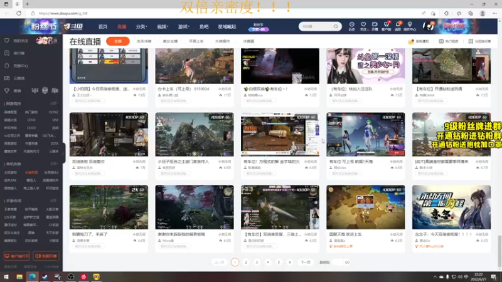Open 我的关注 heart icon in sidebar
This screenshot has height=282, width=502.
click(7, 41)
